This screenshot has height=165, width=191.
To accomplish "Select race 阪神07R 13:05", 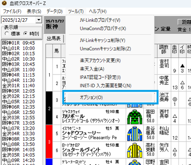I will point(18,123).
